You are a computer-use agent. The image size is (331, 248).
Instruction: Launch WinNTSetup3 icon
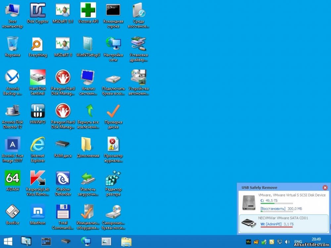(88, 47)
